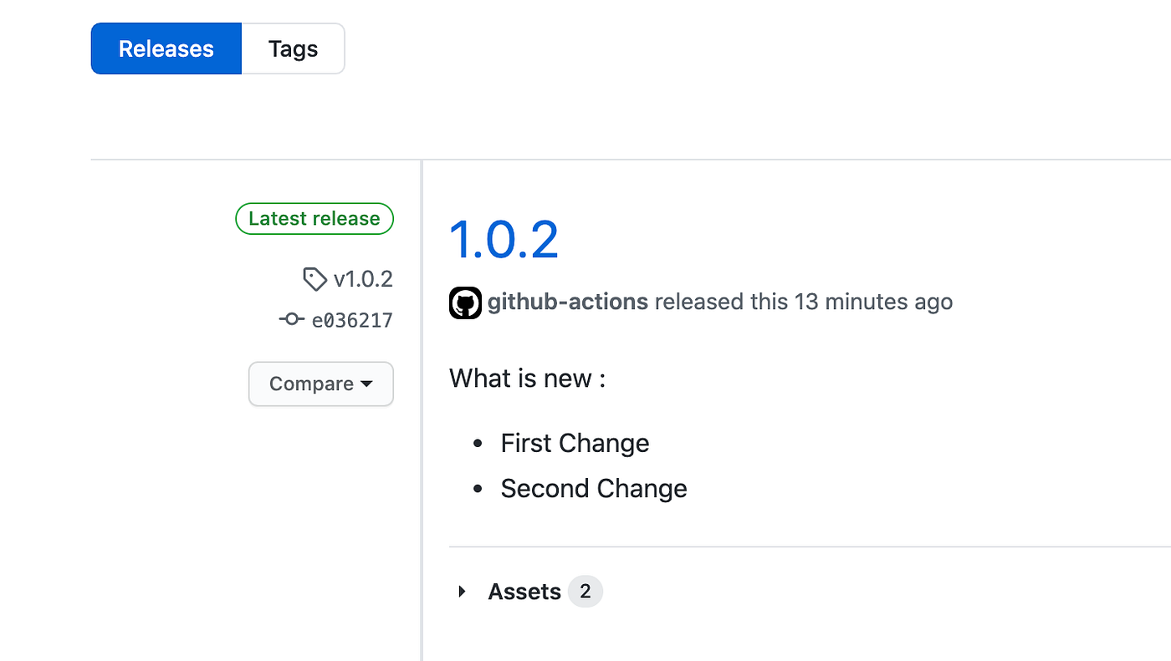Click the commit icon beside e036217
The width and height of the screenshot is (1171, 661).
(291, 319)
